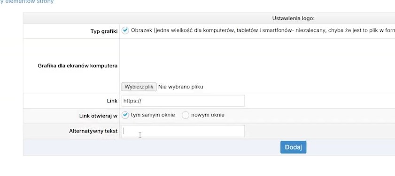Focus the Link https:// input field

[183, 101]
